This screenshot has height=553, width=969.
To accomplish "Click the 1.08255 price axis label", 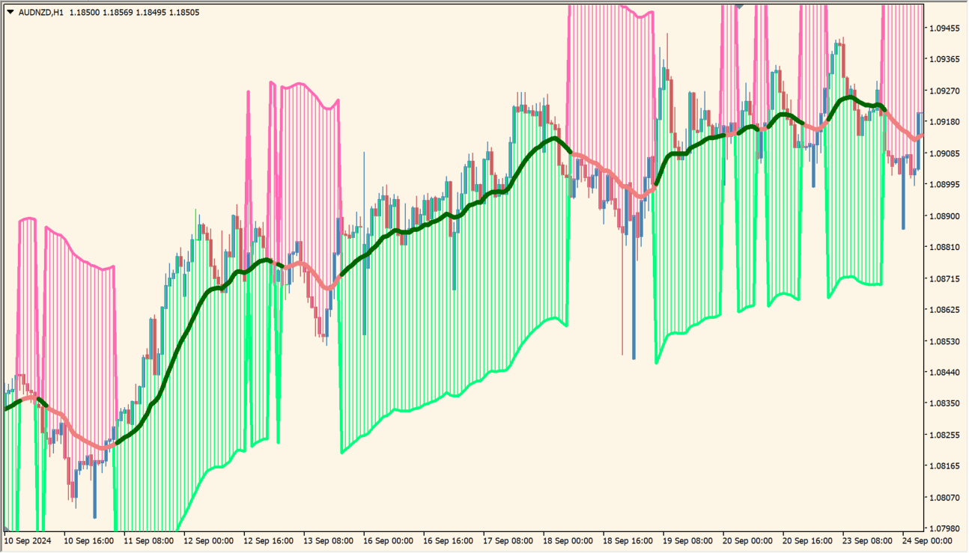I will pyautogui.click(x=944, y=435).
